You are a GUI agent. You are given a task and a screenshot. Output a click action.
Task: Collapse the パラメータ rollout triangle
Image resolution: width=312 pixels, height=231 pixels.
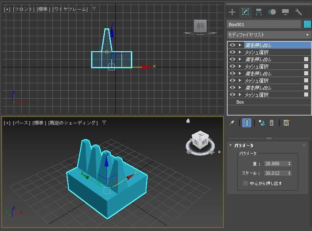click(230, 145)
